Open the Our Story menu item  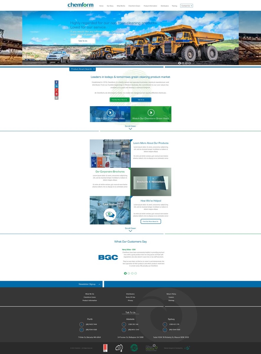tap(110, 6)
